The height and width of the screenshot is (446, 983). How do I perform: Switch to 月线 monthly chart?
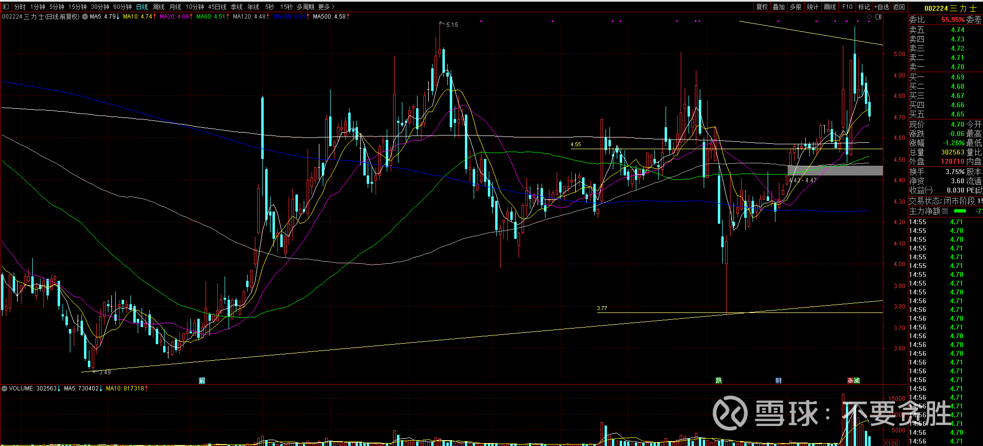(175, 7)
